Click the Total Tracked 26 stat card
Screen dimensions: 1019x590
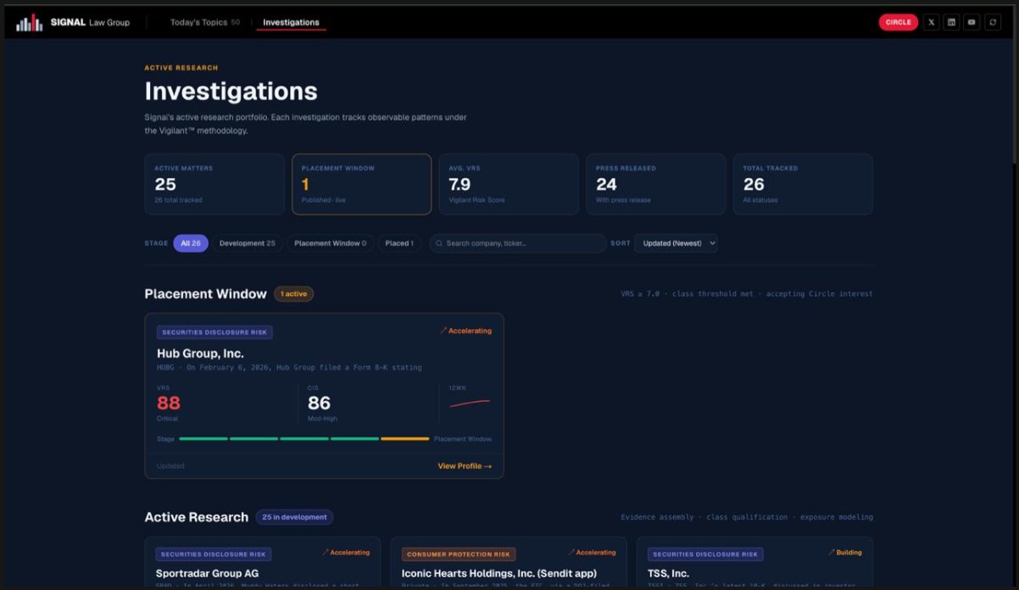coord(803,184)
